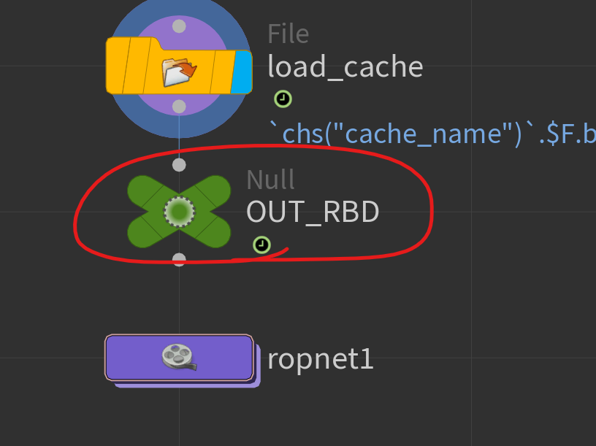
Task: Click time-dependent clock badge under load_cache
Action: pyautogui.click(x=283, y=99)
